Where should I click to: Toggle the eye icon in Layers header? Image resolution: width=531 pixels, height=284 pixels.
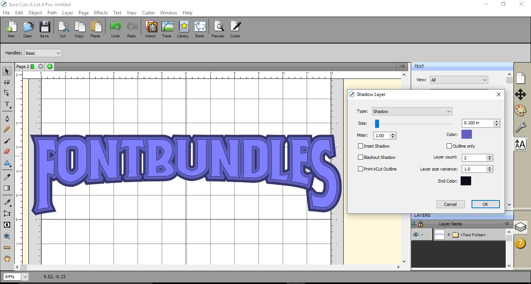coord(414,224)
